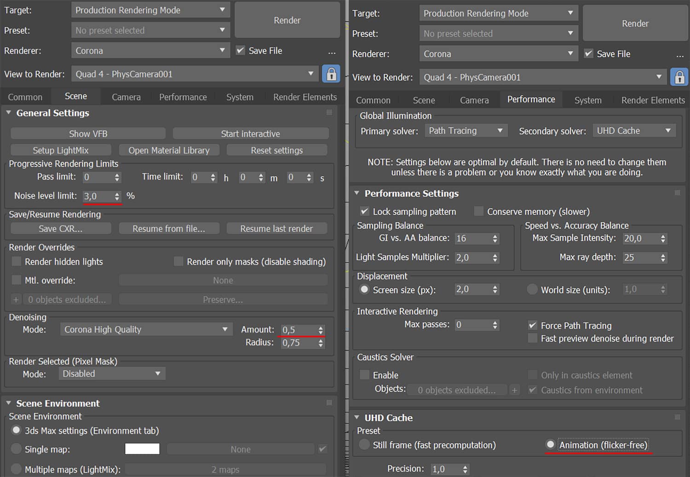Image resolution: width=690 pixels, height=477 pixels.
Task: Click the Performance Settings rollout grip icon
Action: pyautogui.click(x=677, y=193)
